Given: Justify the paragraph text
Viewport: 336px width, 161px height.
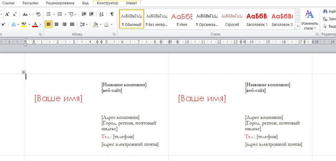Looking at the screenshot, I should click(x=72, y=24).
